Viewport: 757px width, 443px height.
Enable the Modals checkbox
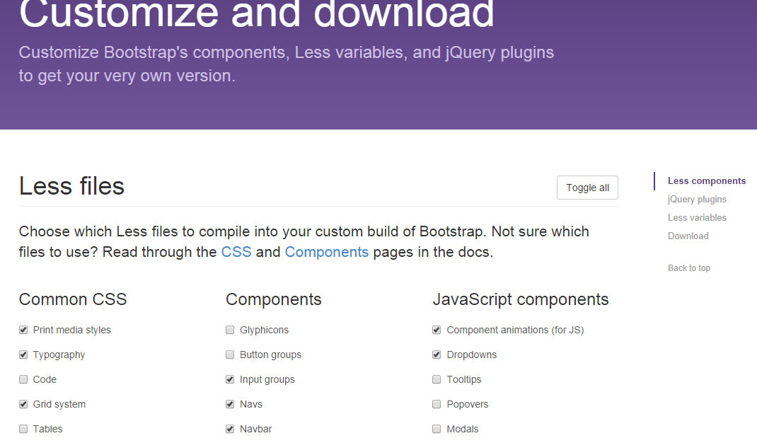pyautogui.click(x=437, y=429)
